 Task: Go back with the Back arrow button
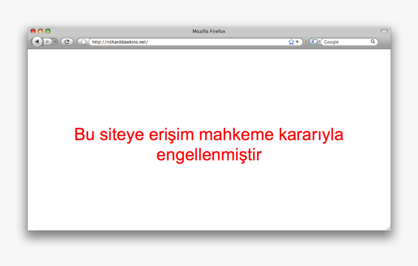click(x=37, y=42)
